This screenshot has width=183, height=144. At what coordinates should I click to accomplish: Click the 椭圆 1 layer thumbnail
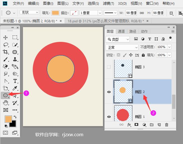123,113
